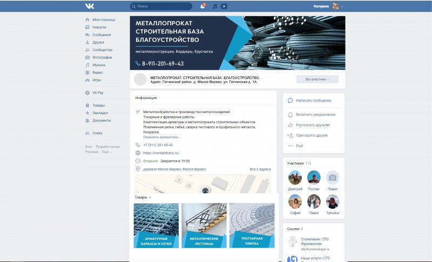Screen dimensions: 432x262
Task: Open the О компании | СТО Фрунзенская link
Action: pos(315,242)
